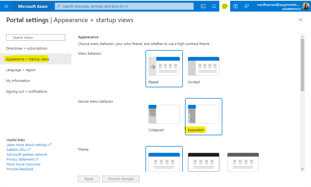Click the account name vardhaman@augmente...
This screenshot has height=187, width=311.
coord(278,5)
